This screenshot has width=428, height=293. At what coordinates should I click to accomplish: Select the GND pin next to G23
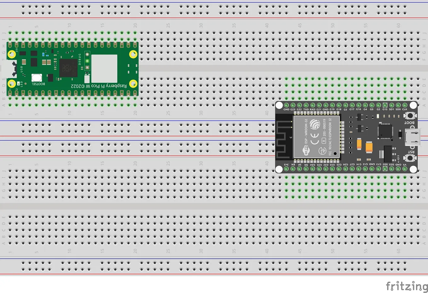tap(286, 105)
